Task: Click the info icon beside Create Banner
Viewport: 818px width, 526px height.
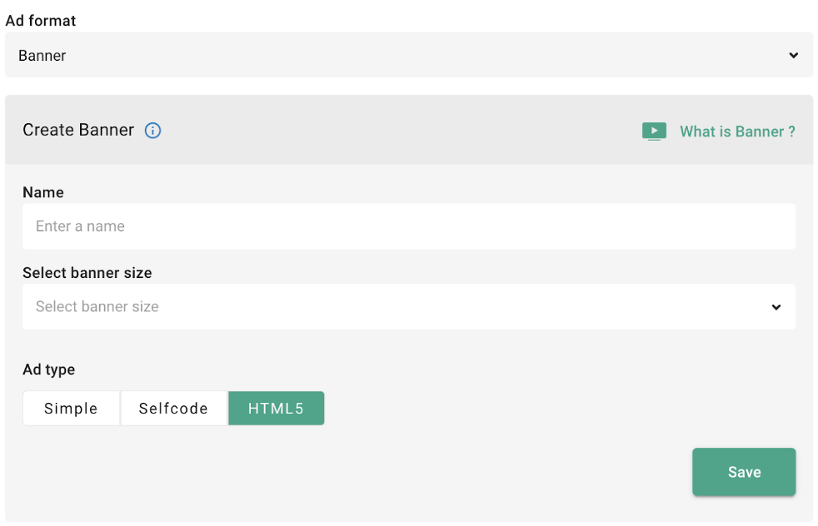Action: (152, 131)
